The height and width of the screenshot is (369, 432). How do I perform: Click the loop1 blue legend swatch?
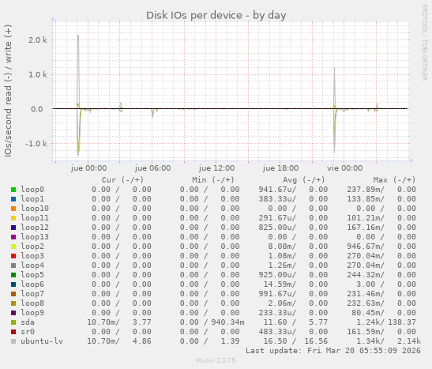[x=13, y=199]
